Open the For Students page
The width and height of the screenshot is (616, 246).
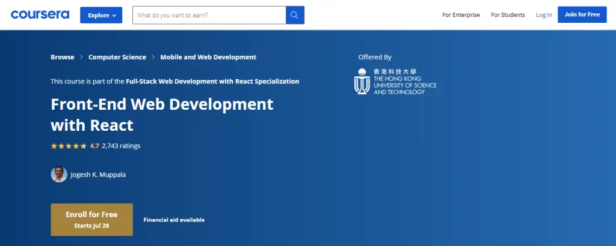coord(508,15)
